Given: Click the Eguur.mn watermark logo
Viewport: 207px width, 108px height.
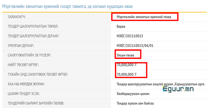Looking at the screenshot, I should pyautogui.click(x=178, y=89).
